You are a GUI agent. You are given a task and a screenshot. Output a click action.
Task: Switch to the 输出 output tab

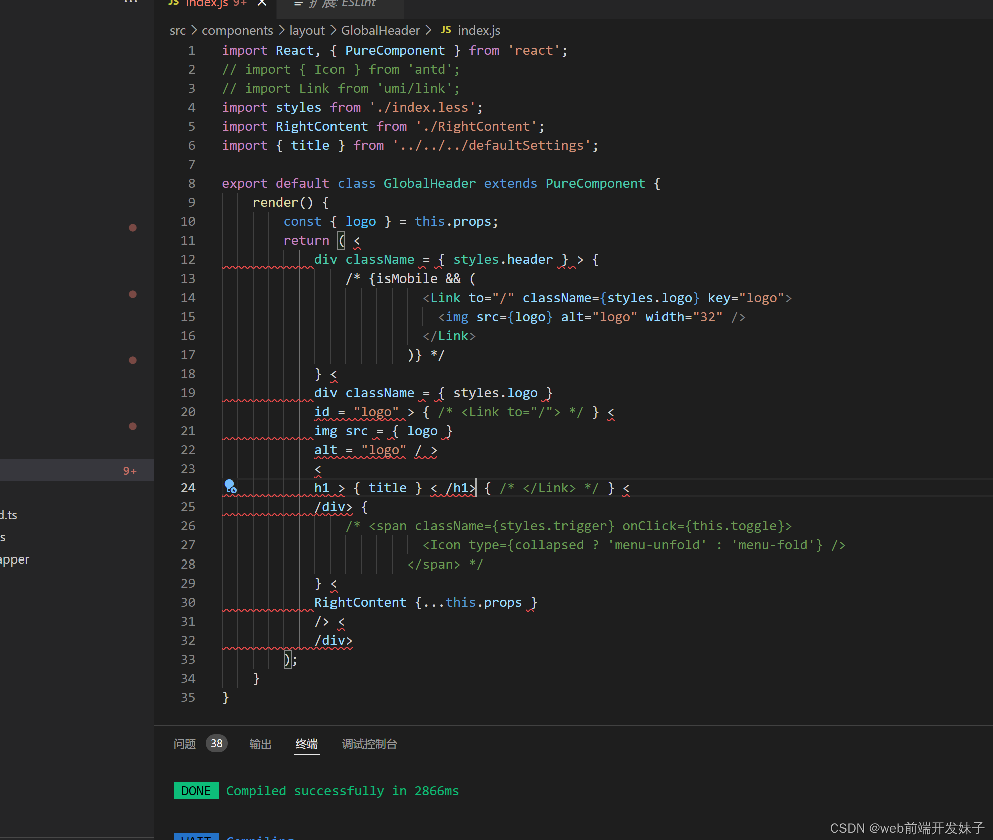tap(260, 744)
